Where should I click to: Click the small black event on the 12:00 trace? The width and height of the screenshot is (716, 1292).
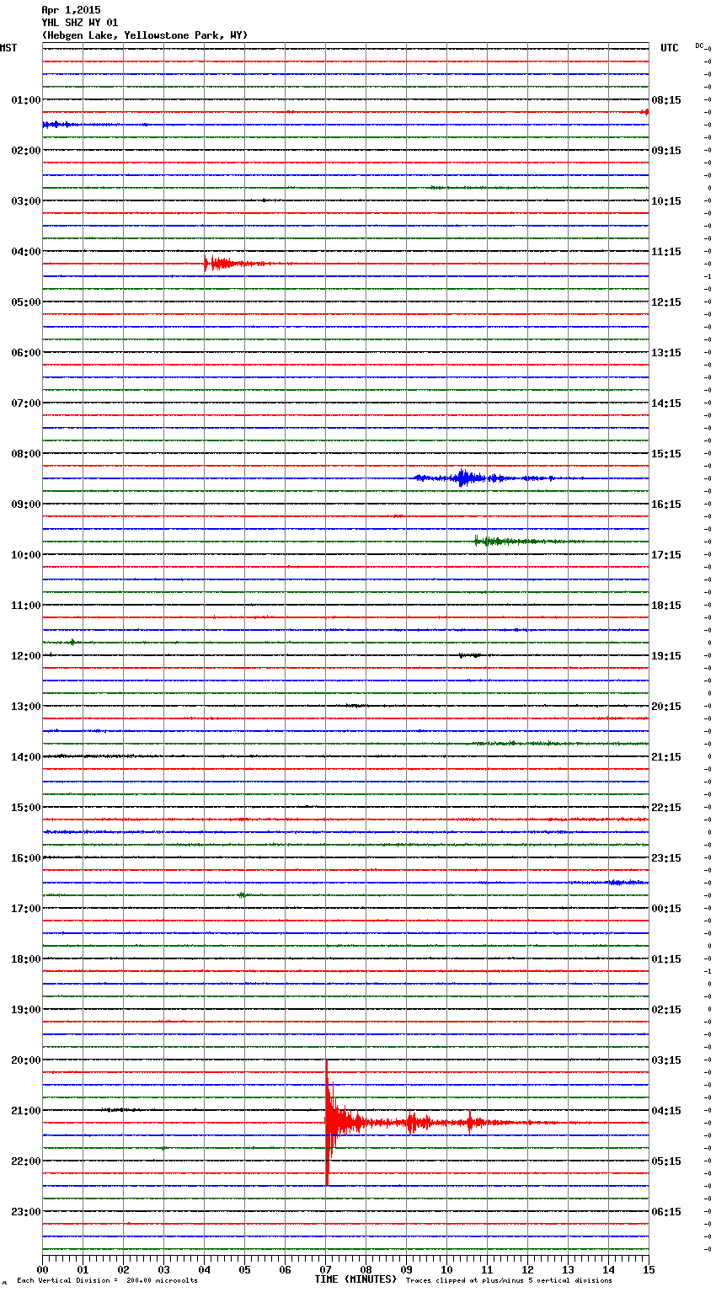[x=470, y=655]
